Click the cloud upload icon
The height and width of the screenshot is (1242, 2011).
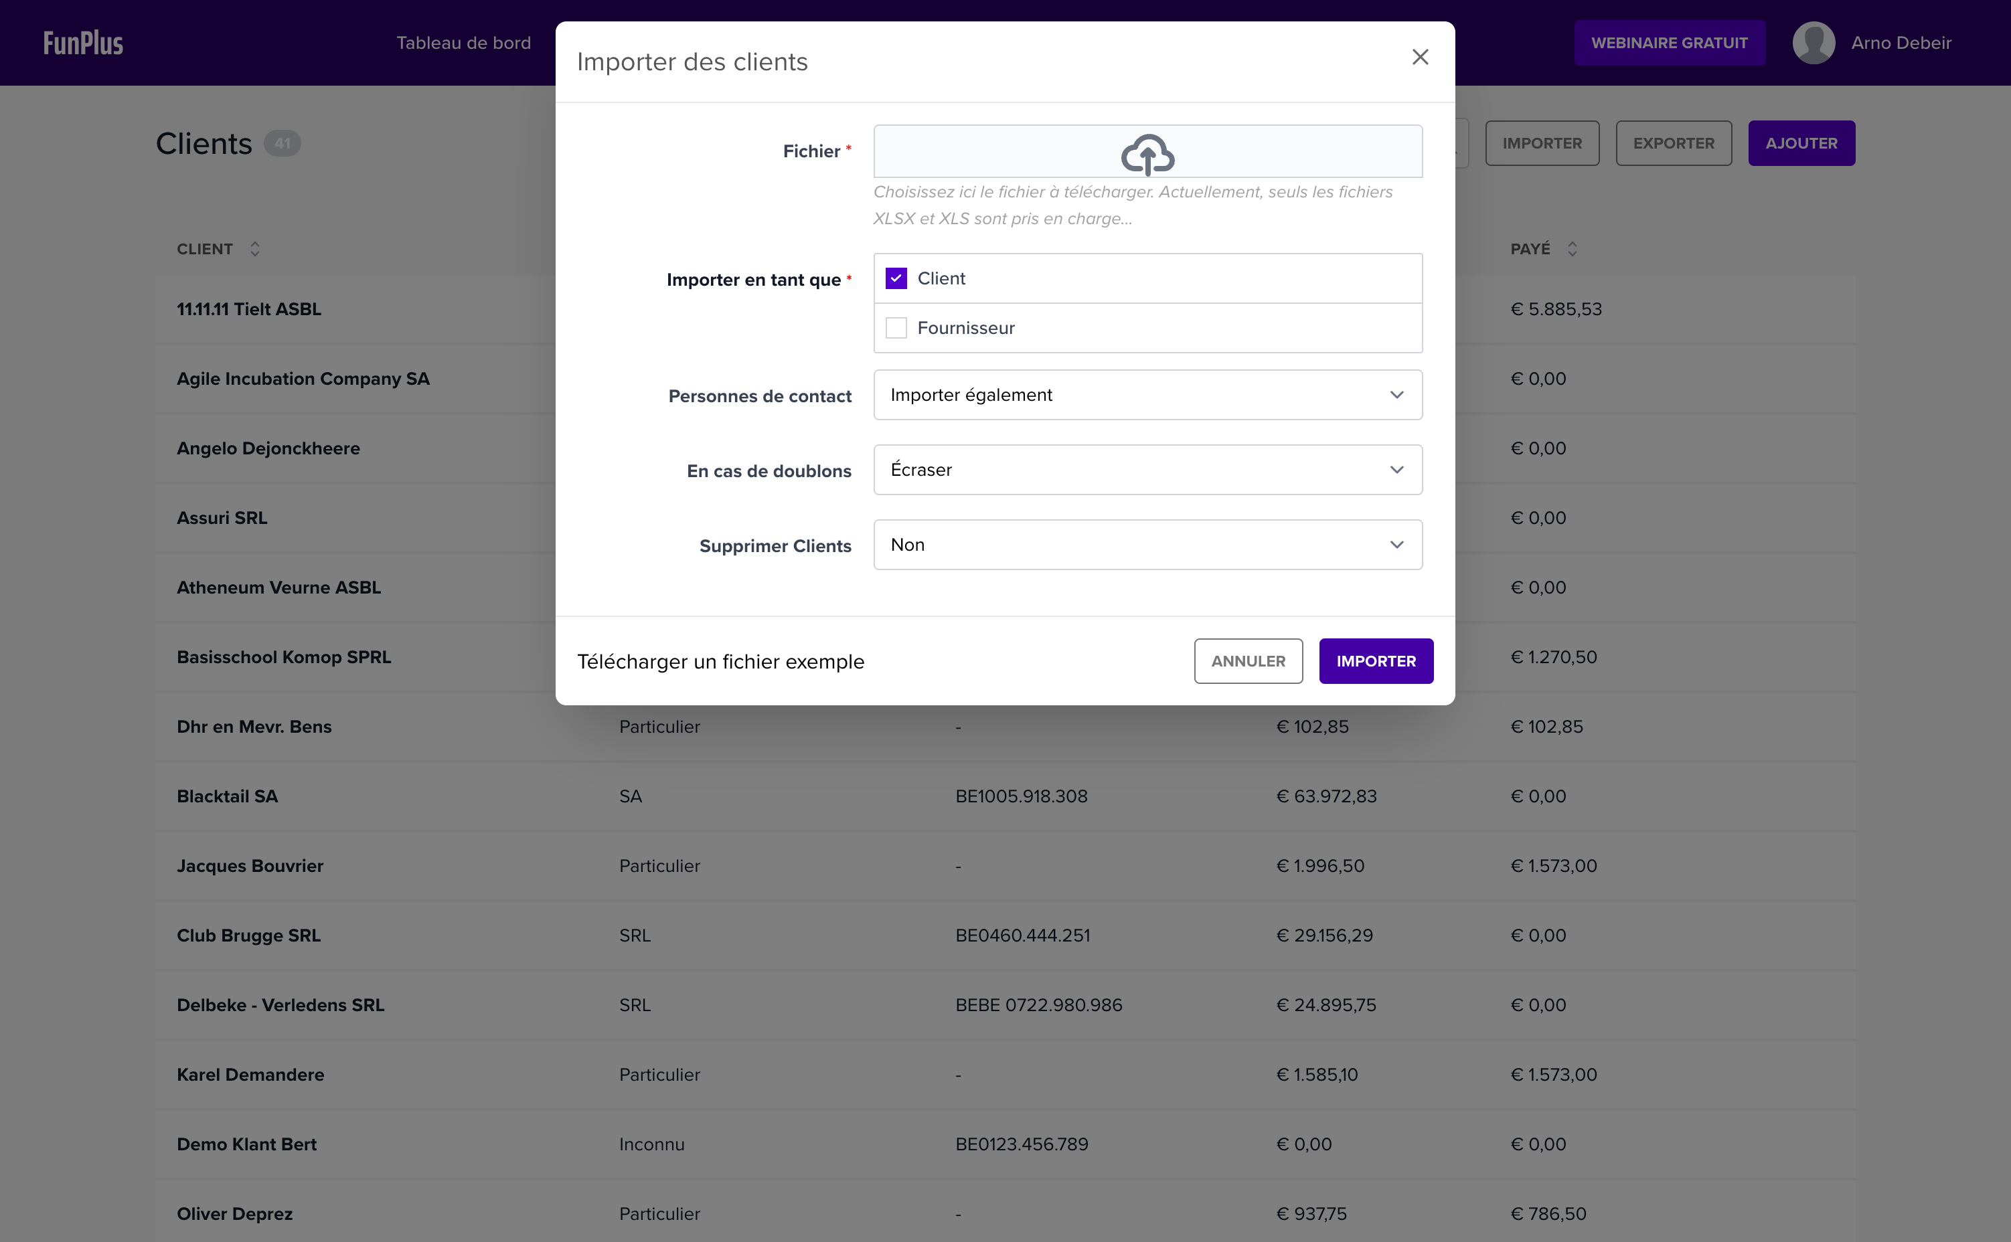point(1147,154)
